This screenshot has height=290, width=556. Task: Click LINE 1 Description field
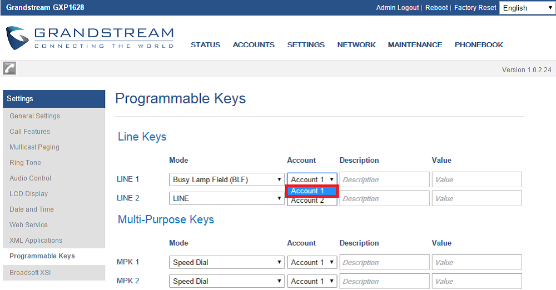click(384, 179)
